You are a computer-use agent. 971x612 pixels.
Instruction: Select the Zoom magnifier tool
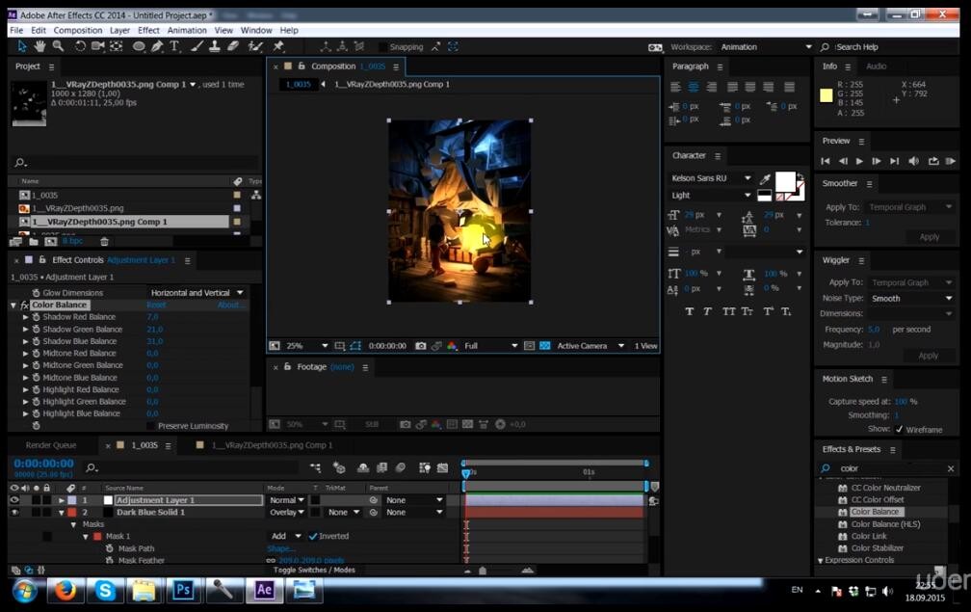pyautogui.click(x=58, y=46)
